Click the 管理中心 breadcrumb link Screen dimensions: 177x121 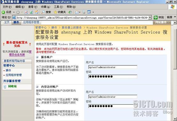point(41,27)
